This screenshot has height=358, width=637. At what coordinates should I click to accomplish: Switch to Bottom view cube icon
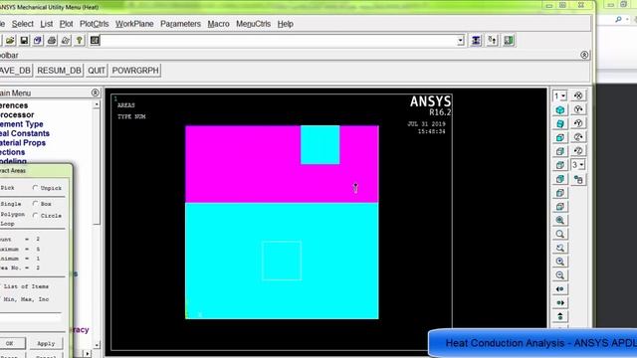tap(560, 207)
